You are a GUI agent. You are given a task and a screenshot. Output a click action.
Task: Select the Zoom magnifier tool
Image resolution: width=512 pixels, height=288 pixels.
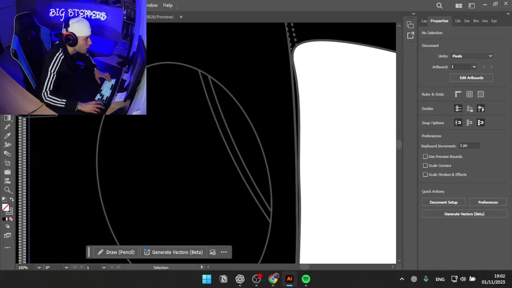tap(7, 190)
